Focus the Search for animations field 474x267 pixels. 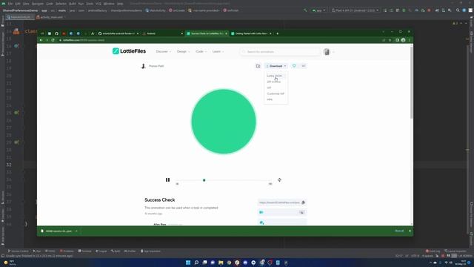coord(280,52)
